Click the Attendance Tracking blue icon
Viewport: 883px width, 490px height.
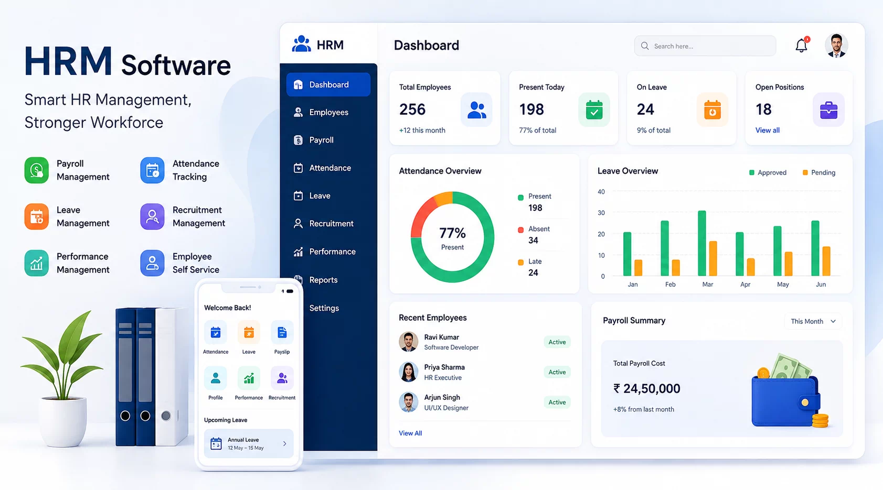(152, 170)
